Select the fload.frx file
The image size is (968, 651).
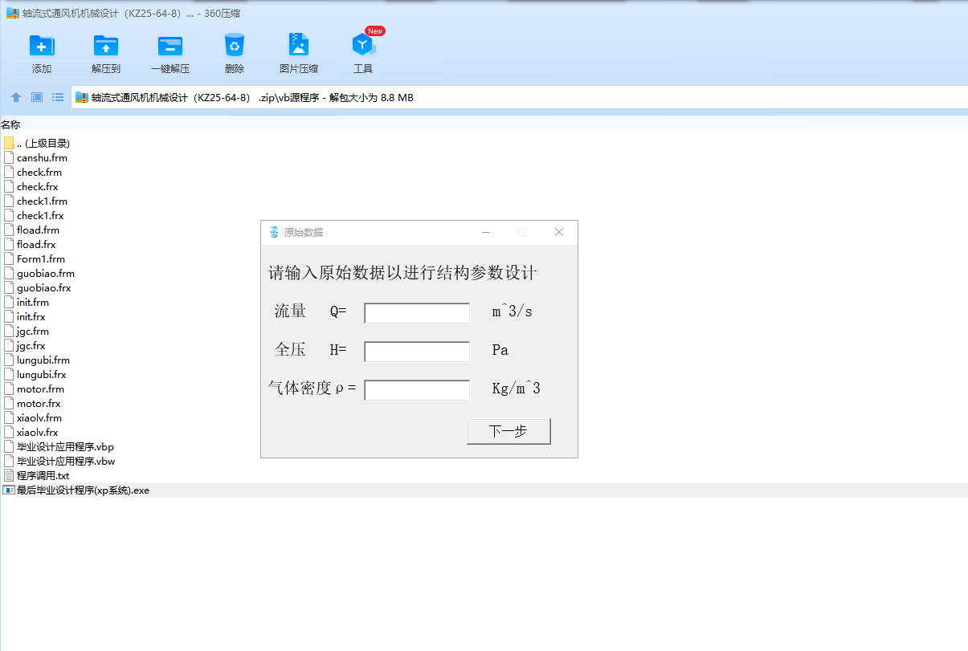[x=36, y=245]
